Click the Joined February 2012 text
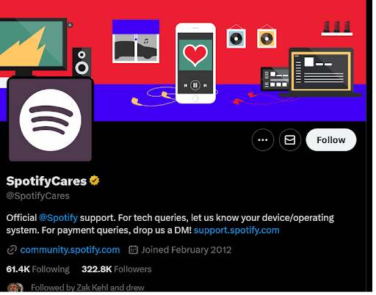Image resolution: width=376 pixels, height=295 pixels. point(187,250)
